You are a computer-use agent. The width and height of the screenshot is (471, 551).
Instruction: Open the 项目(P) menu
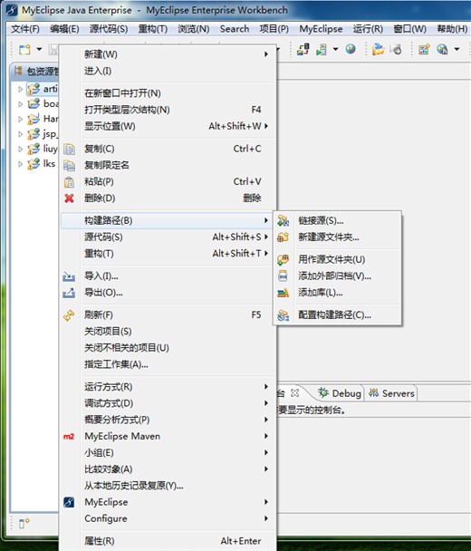click(x=274, y=29)
